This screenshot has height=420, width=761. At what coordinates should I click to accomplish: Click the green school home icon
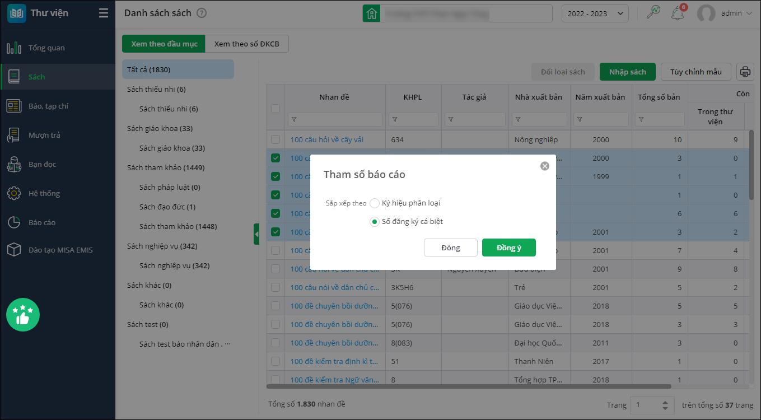(x=371, y=13)
